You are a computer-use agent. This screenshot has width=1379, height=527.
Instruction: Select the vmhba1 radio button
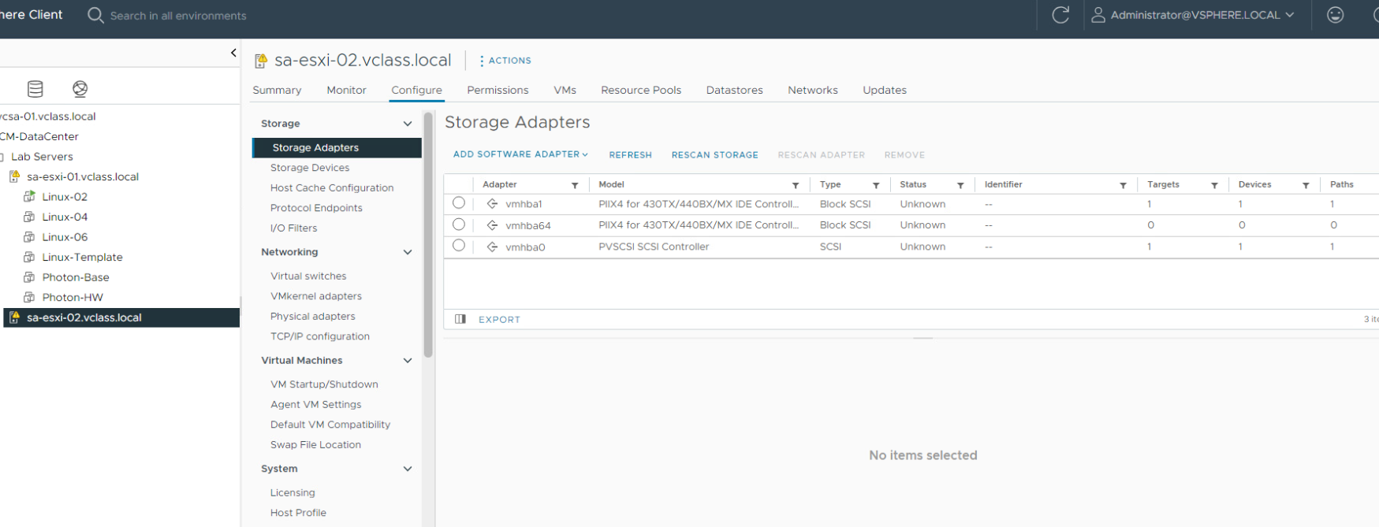pos(459,203)
